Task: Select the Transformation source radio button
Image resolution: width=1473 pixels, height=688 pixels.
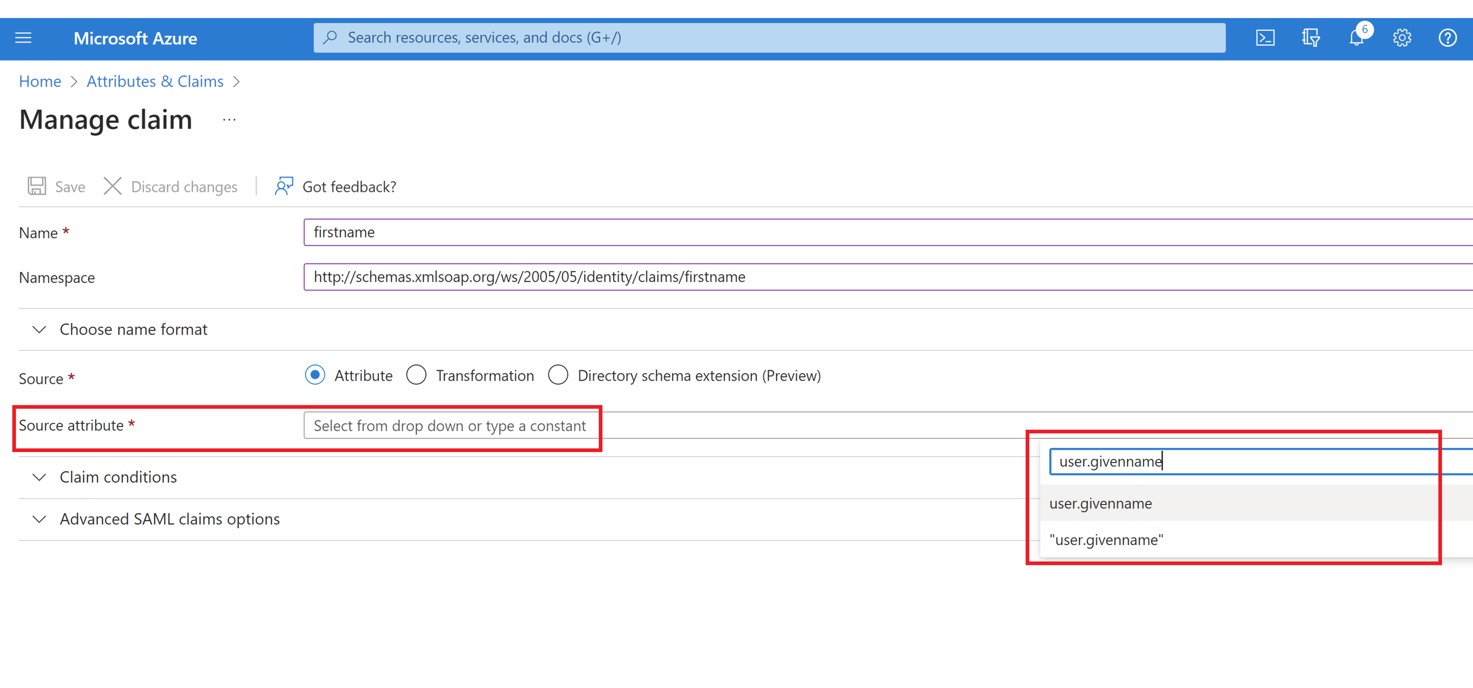Action: tap(417, 375)
